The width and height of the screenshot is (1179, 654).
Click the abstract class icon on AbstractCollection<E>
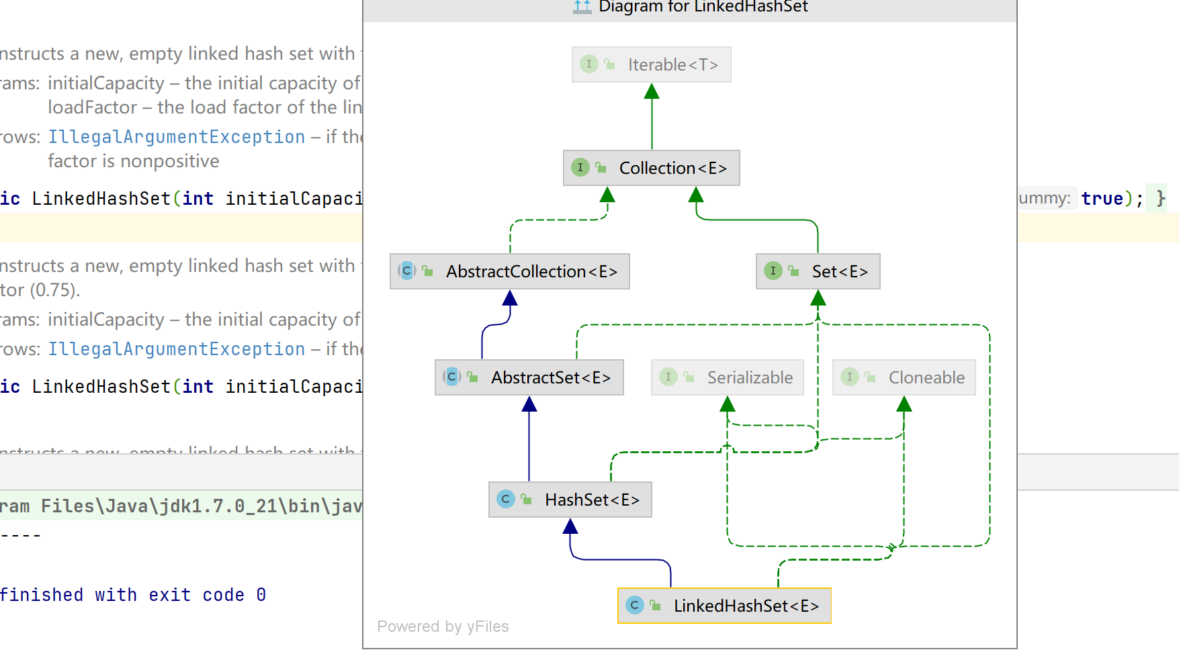[407, 271]
